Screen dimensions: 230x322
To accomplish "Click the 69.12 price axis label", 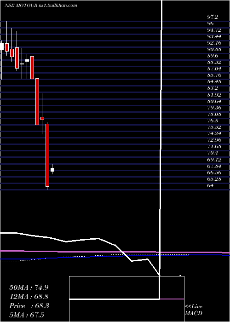I will pyautogui.click(x=214, y=159).
